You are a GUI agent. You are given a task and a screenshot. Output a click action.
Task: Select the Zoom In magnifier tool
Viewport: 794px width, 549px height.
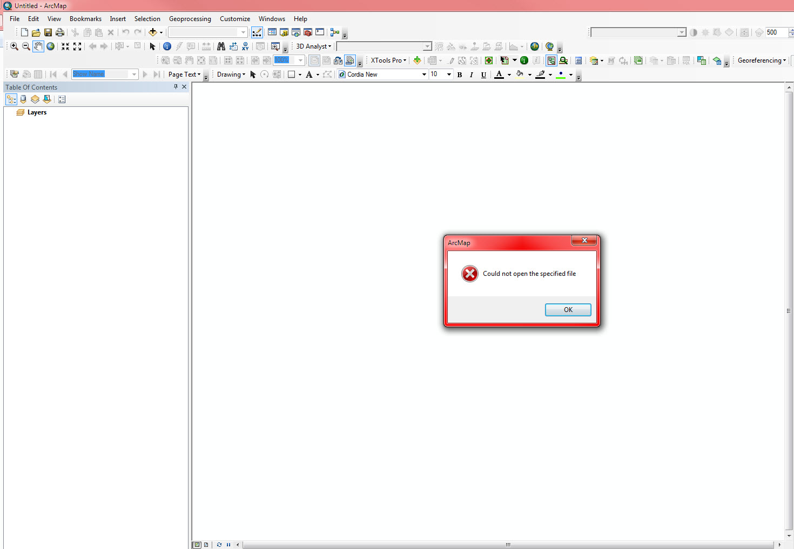14,46
